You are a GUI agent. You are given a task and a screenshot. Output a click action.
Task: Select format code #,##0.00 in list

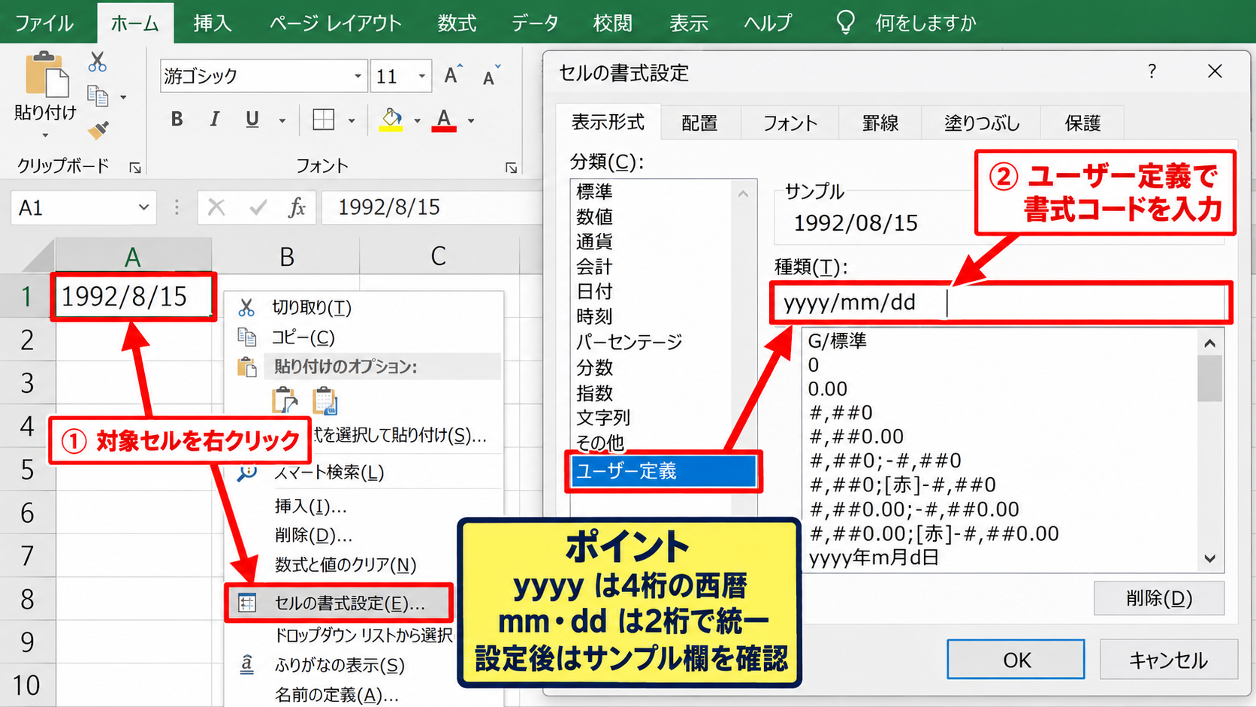[x=857, y=437]
